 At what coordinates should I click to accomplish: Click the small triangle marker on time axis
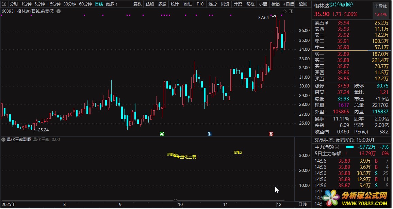[x=176, y=200]
